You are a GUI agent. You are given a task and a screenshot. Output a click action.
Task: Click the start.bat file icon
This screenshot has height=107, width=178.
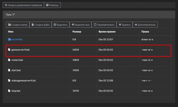coord(9,70)
